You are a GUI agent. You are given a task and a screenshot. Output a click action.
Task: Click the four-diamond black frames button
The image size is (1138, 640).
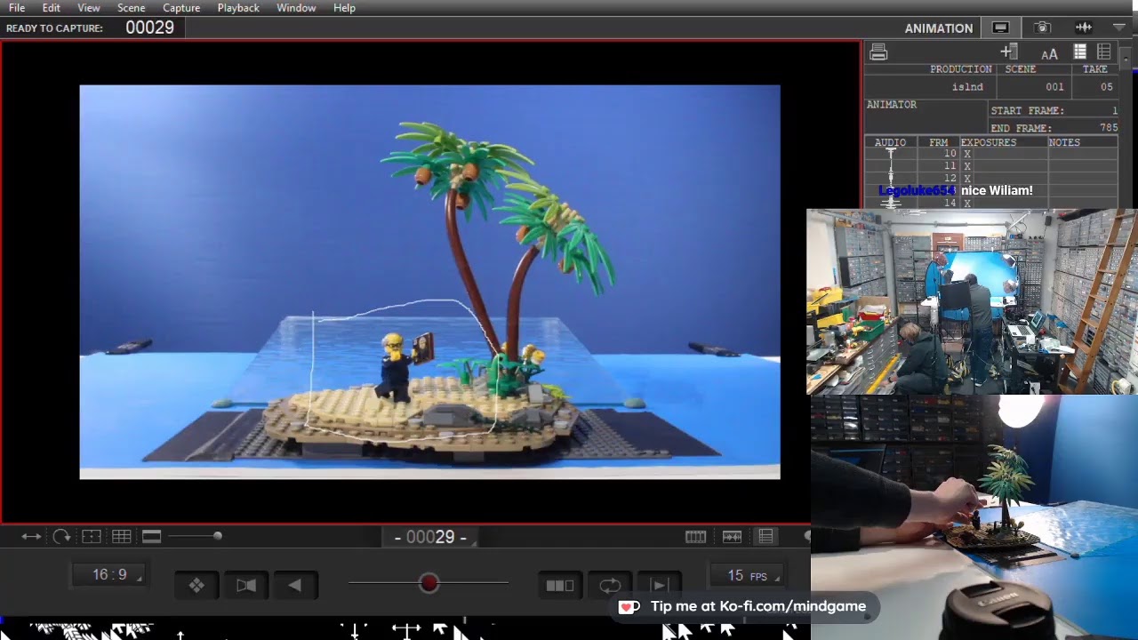pos(197,585)
